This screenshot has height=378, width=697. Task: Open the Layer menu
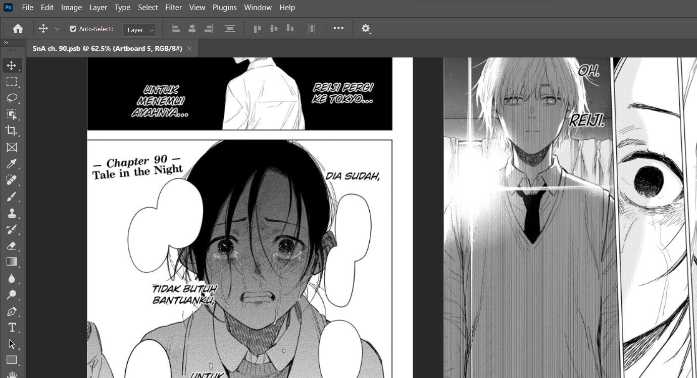(x=98, y=8)
